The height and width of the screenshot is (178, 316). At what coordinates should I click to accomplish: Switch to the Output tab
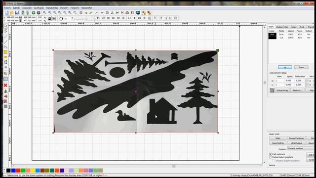point(279,27)
